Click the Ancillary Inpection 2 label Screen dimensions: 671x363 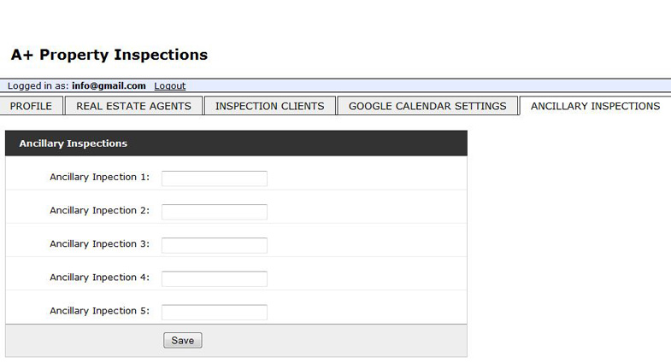[x=100, y=211]
